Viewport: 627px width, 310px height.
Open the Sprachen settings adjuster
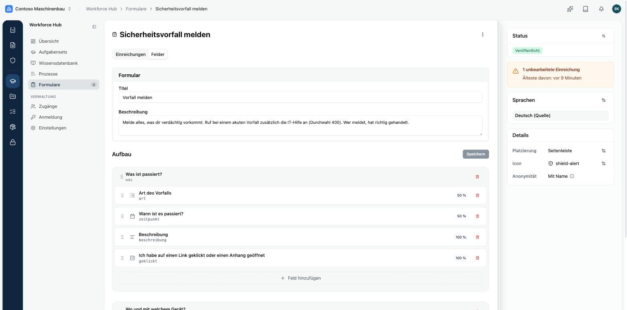click(604, 100)
